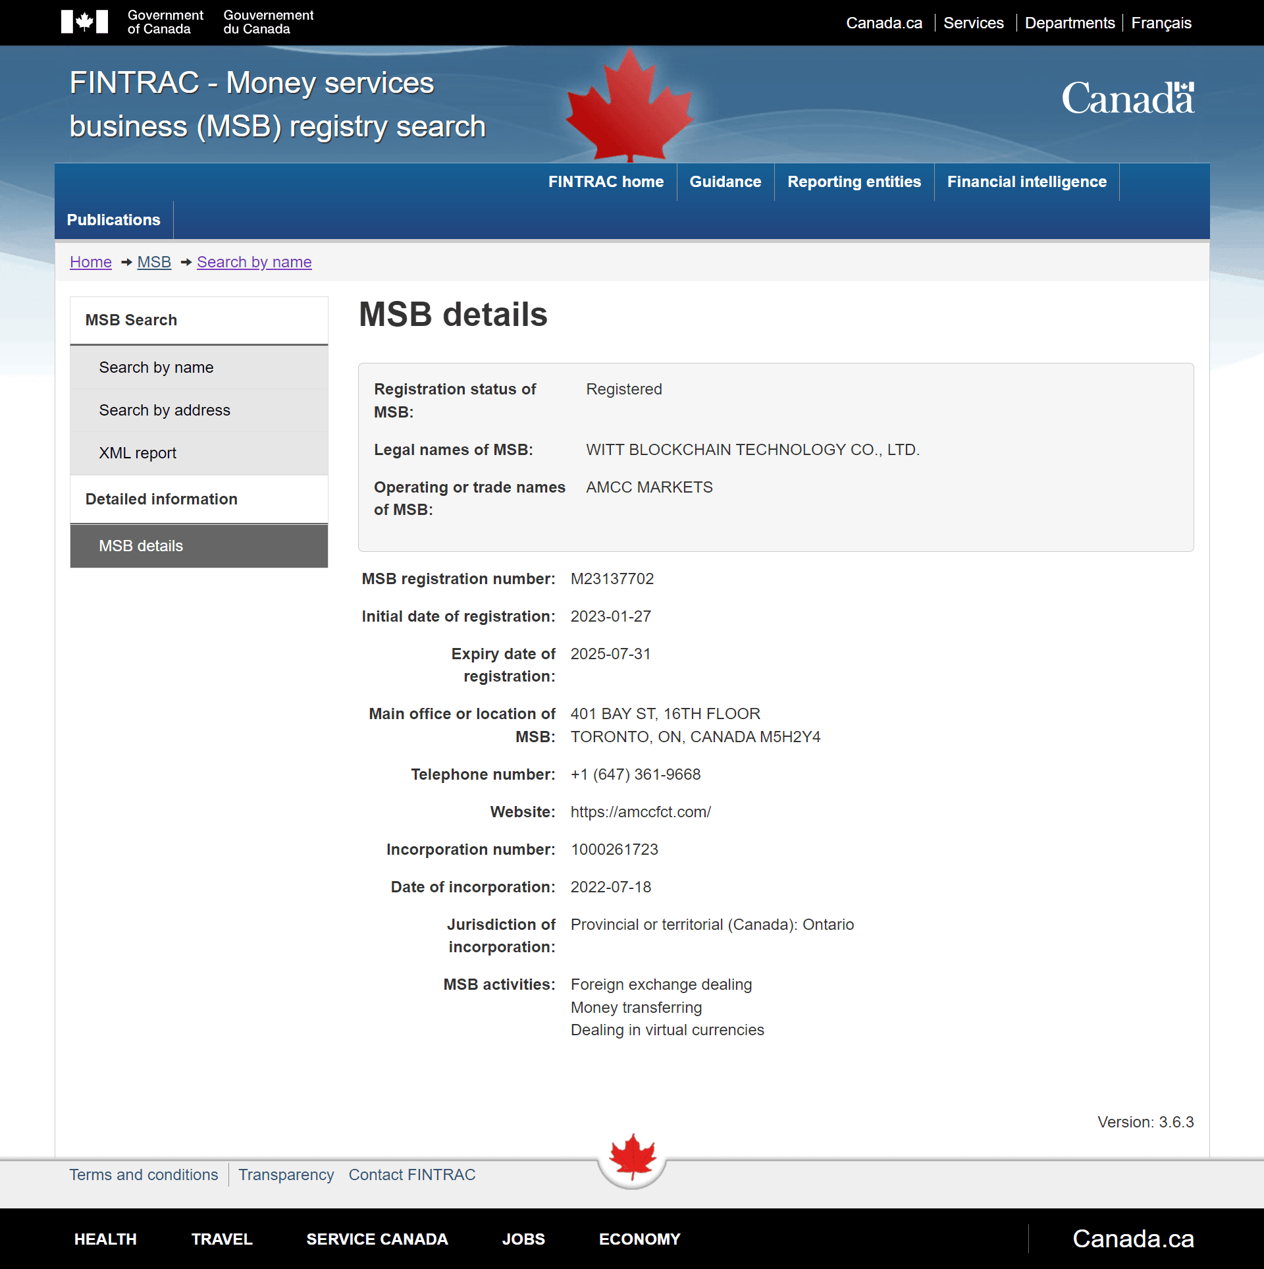Click expiry date 2025-07-31
The image size is (1264, 1269).
(x=610, y=654)
